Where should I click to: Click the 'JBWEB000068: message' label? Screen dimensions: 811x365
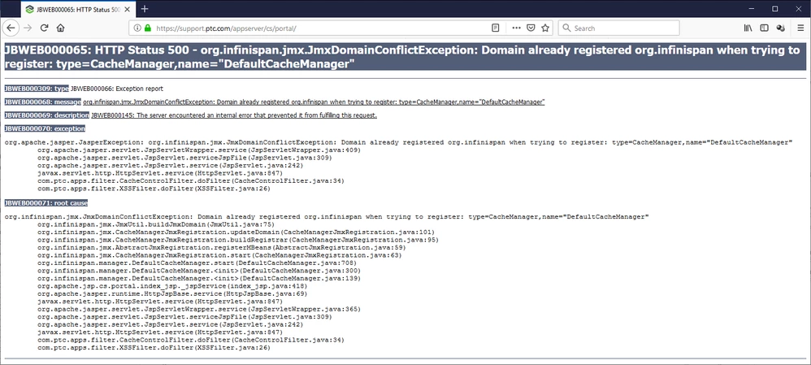42,102
